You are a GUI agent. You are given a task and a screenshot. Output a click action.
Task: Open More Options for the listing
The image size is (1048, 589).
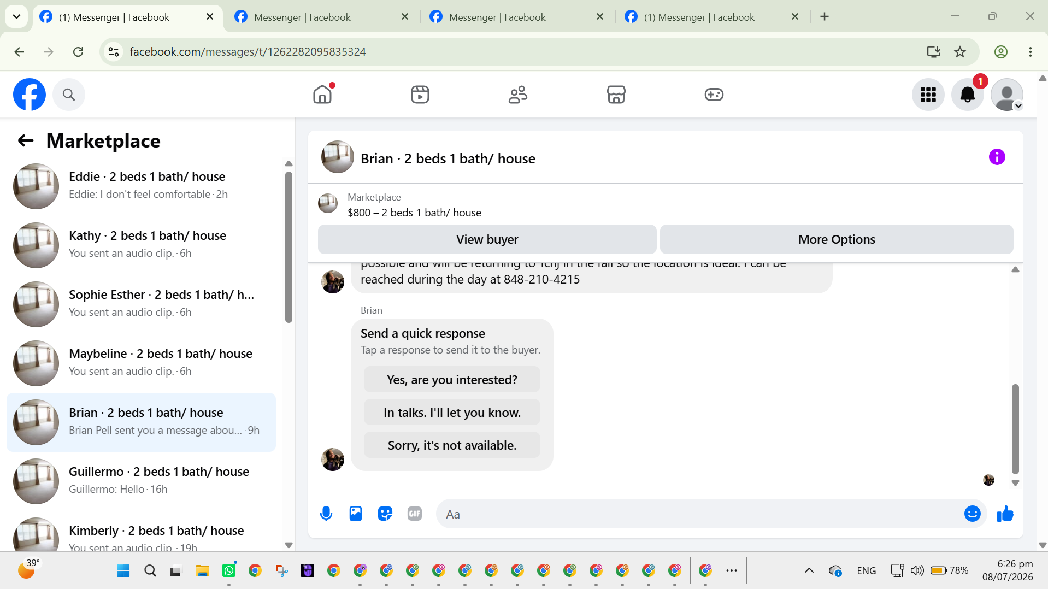click(x=837, y=239)
